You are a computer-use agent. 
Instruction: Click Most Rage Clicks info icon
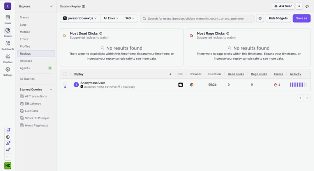228,33
